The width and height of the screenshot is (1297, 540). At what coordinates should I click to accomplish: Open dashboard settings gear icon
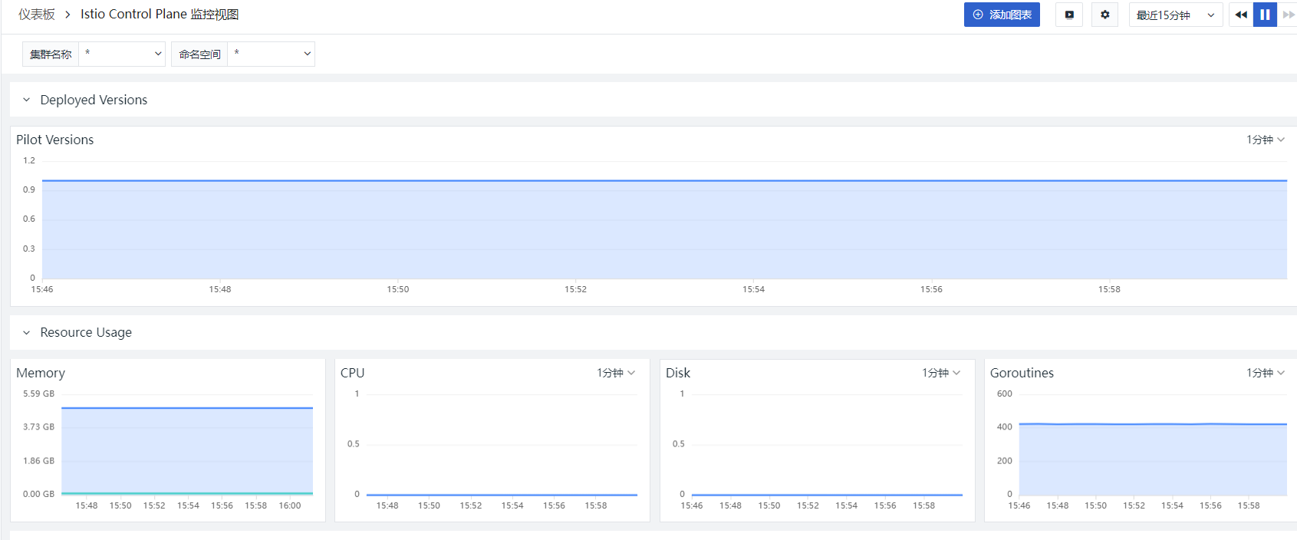[1105, 15]
